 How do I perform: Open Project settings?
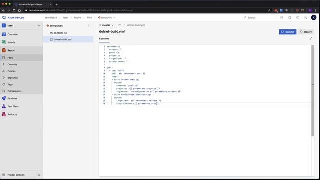[x=16, y=175]
